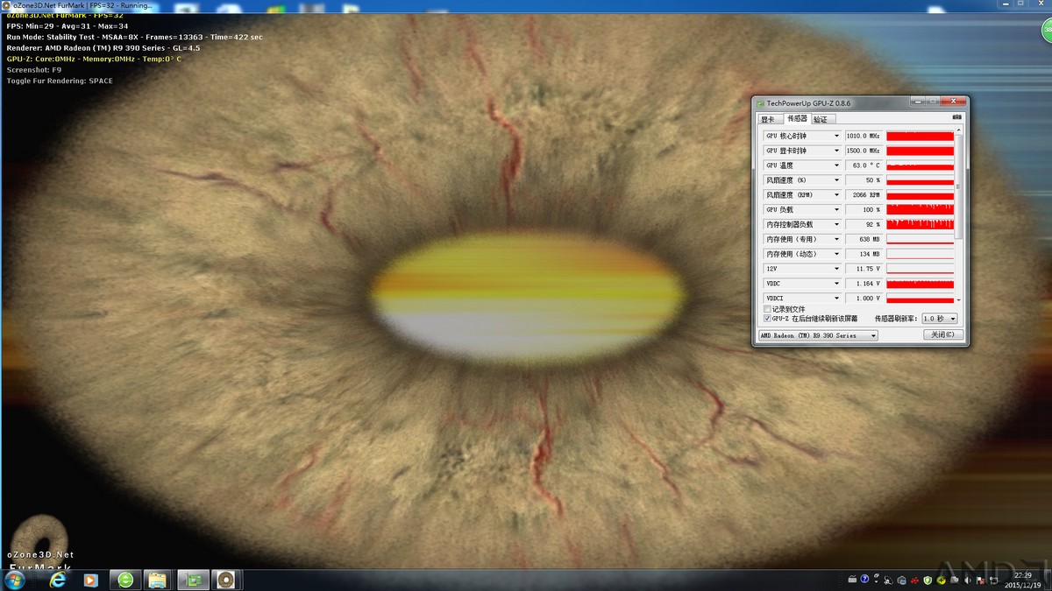Open the AMD Radeon R9 390 Series selector
1052x591 pixels.
(818, 335)
